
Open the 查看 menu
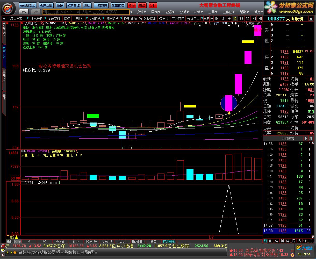[170, 12]
